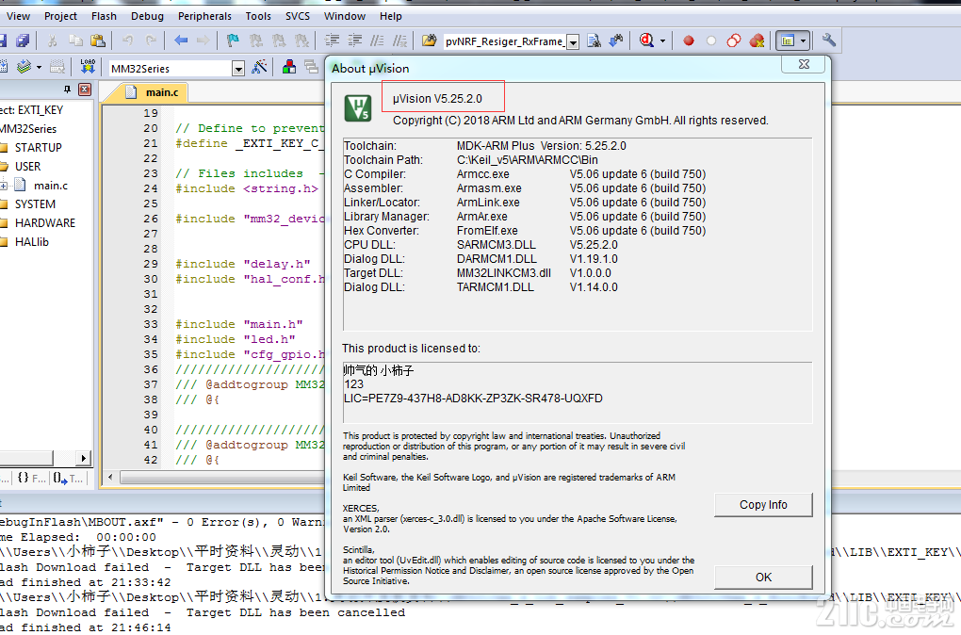Click the Find document-search icon
Viewport: 961px width, 635px height.
[x=594, y=41]
